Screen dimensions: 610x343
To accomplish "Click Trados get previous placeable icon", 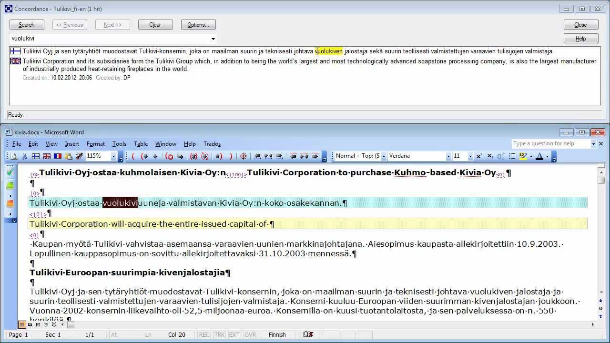I will point(257,156).
